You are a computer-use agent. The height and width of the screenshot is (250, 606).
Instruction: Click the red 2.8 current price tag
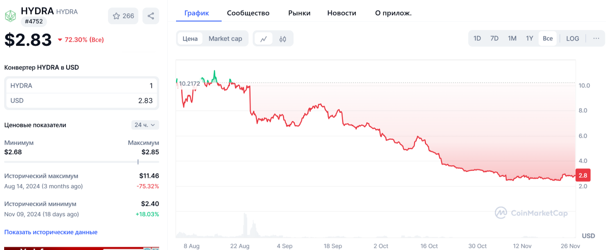pos(583,175)
